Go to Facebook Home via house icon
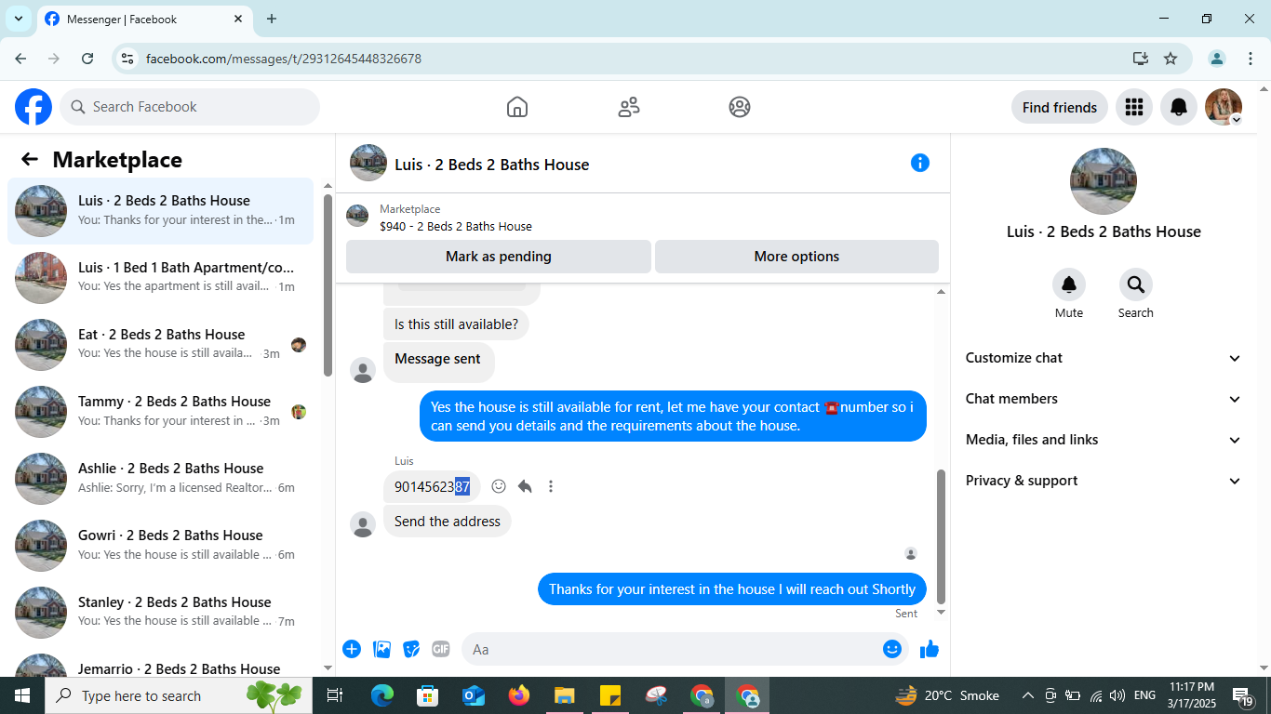 point(517,107)
